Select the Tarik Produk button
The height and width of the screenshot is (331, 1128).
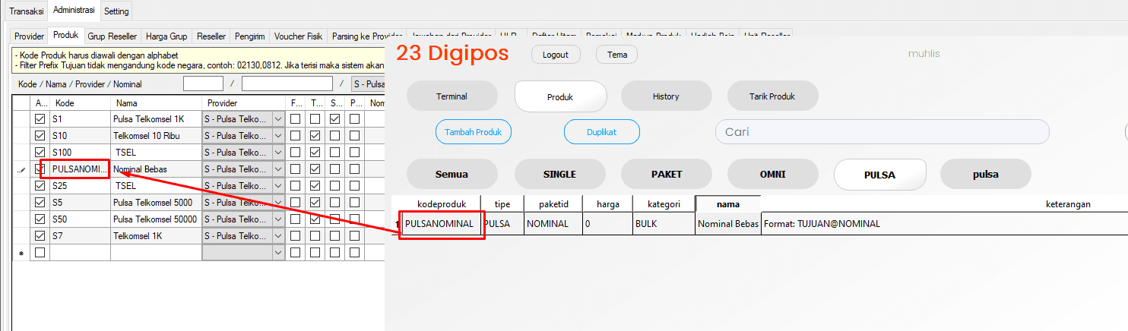(772, 96)
